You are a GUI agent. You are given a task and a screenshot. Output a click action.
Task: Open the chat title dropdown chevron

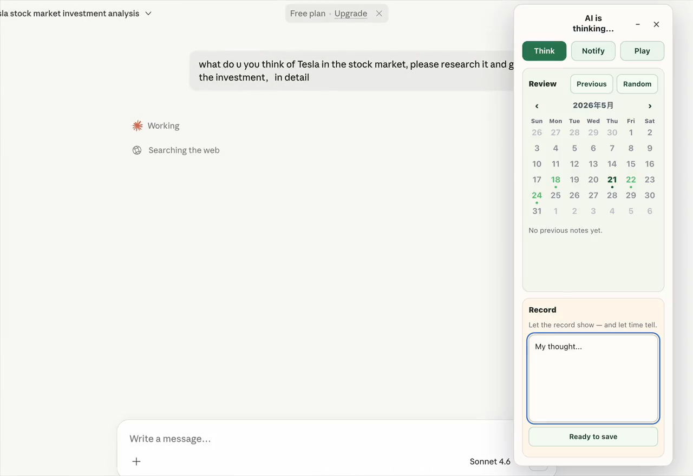(148, 14)
